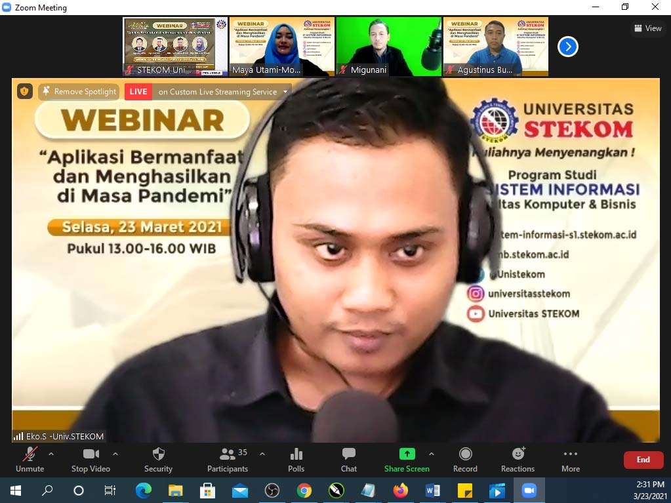Launch Microsoft Edge from taskbar
Viewport: 671px width, 503px height.
click(144, 490)
